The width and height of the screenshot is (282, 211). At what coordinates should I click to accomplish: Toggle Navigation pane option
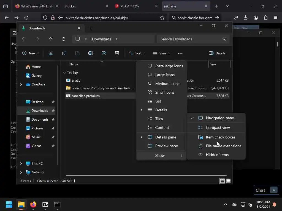point(216,118)
